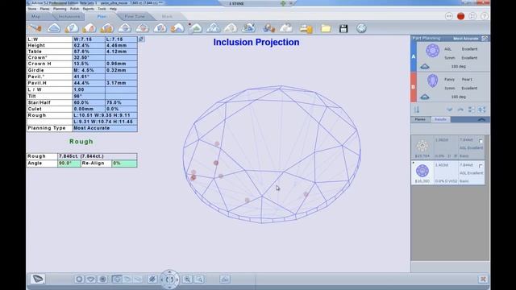Switch to the Map tab

(x=35, y=16)
